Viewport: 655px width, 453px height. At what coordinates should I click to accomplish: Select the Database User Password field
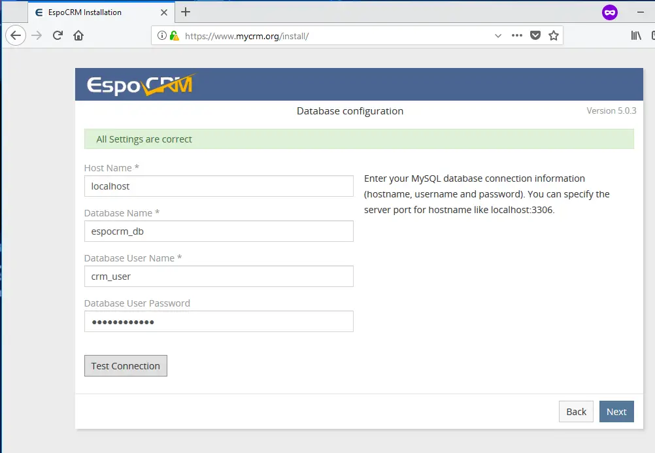coord(218,322)
